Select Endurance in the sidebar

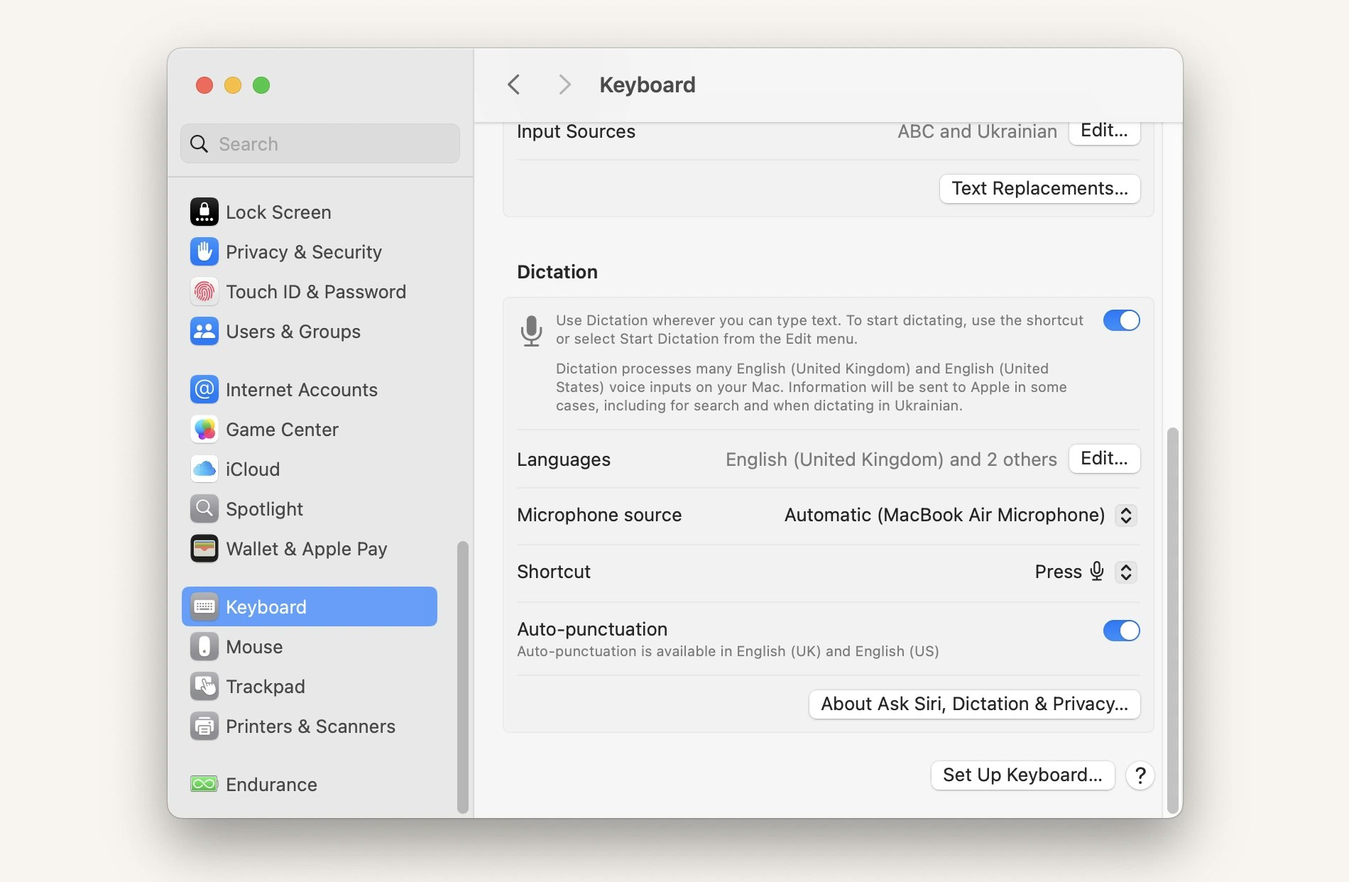pos(309,785)
